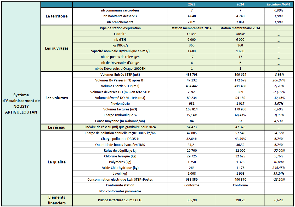Click the Système d'Assainissement de Nousty Artigueloutan cell
Screen dimensions: 295x207
(21, 103)
